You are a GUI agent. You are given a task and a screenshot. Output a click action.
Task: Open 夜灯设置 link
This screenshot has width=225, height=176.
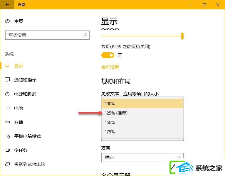tap(110, 67)
